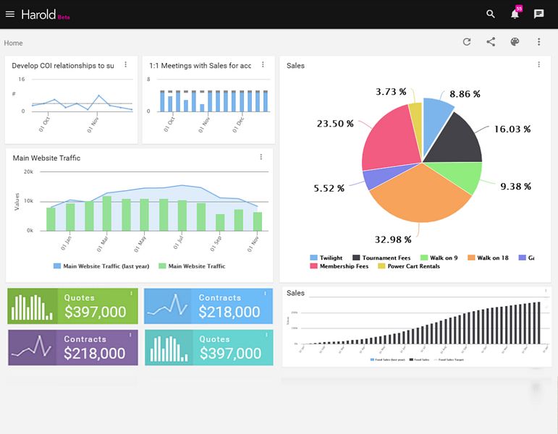Open the dashboard more options menu

point(538,42)
